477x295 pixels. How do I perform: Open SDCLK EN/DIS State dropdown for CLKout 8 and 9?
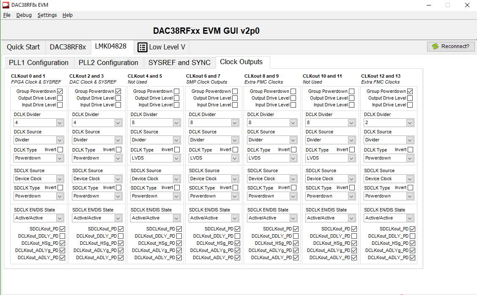[272, 218]
